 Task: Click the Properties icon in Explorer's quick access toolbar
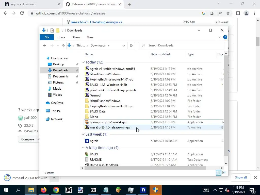coord(52,30)
